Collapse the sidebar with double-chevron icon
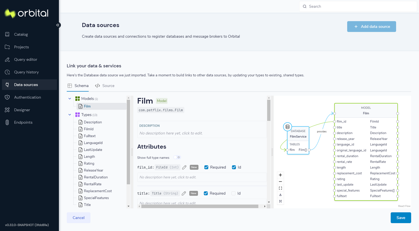 click(58, 25)
